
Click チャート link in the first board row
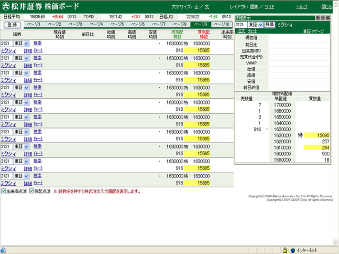click(x=38, y=51)
